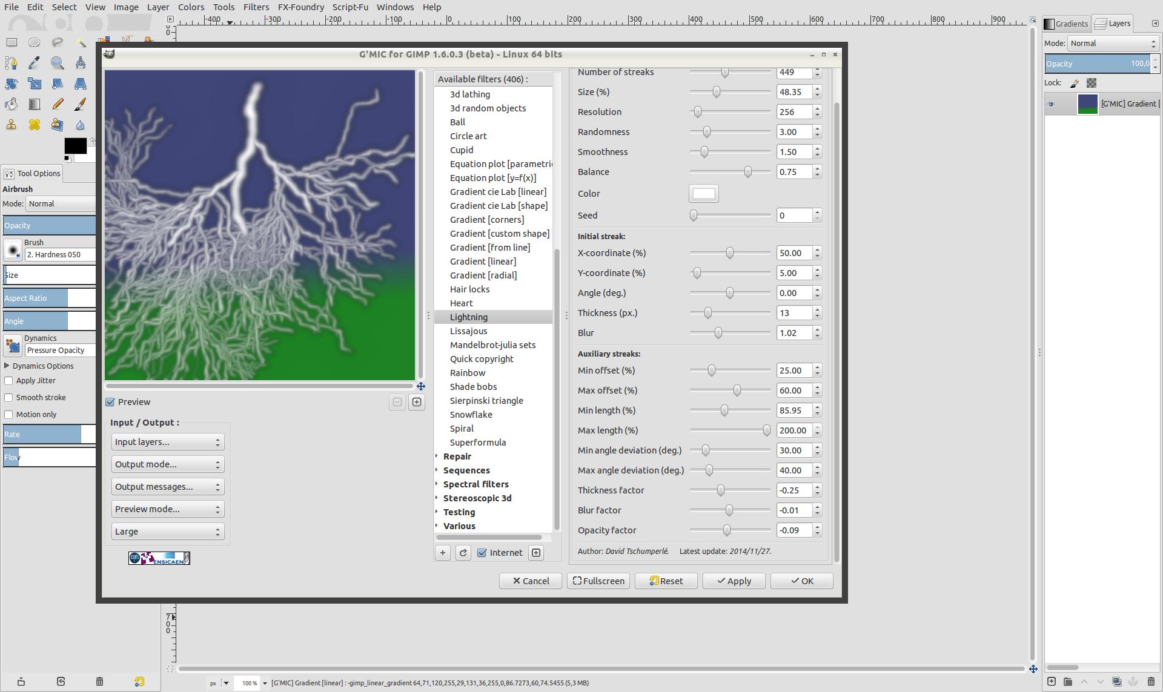Expand the Repair filter category
The width and height of the screenshot is (1163, 692).
457,456
